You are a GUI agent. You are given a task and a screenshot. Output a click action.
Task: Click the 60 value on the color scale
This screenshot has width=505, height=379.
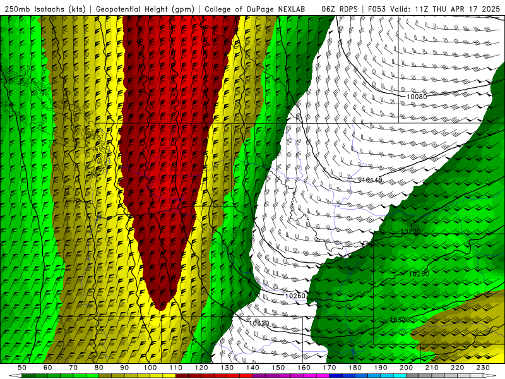[x=48, y=368]
